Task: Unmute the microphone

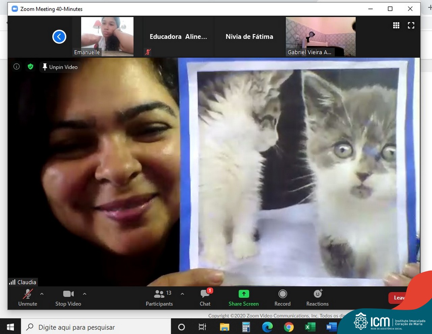Action: (x=28, y=297)
